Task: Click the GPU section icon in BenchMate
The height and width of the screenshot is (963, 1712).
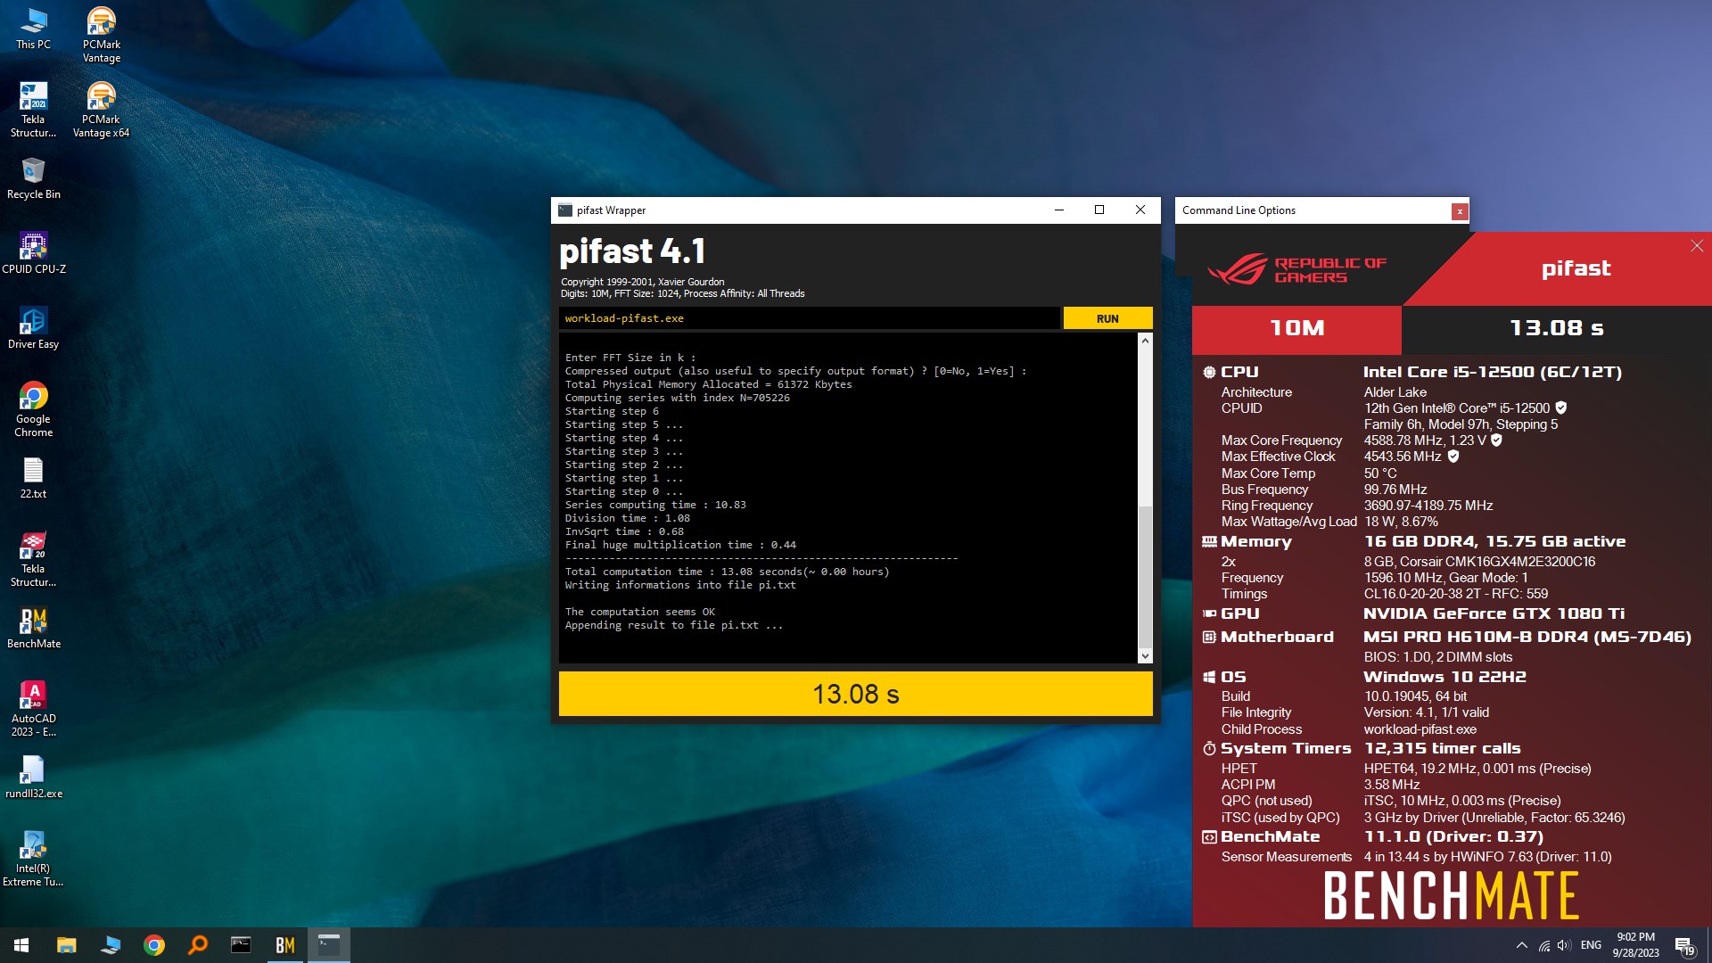Action: 1209,613
